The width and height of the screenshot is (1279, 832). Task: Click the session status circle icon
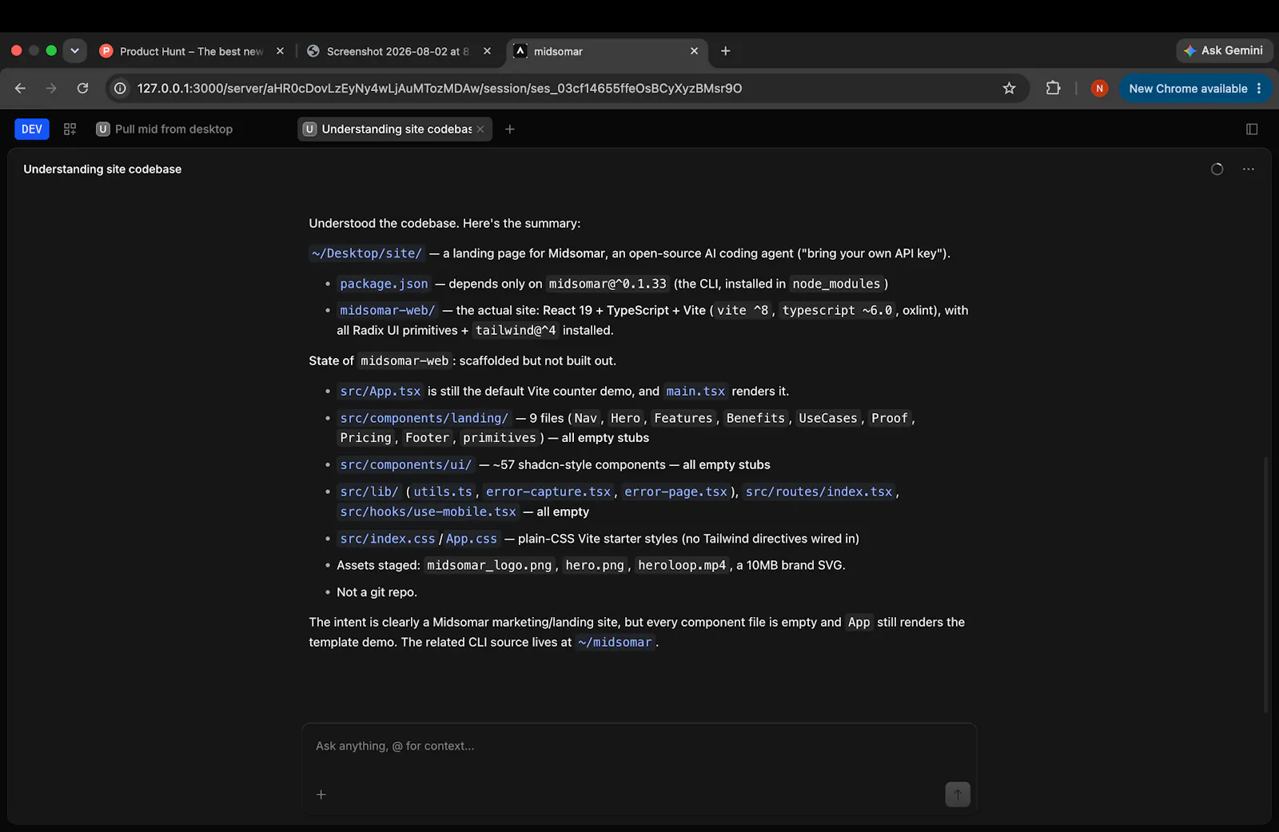point(1217,169)
